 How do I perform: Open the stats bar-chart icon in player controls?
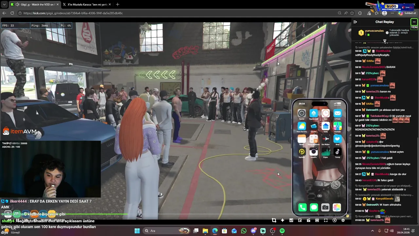click(x=291, y=220)
